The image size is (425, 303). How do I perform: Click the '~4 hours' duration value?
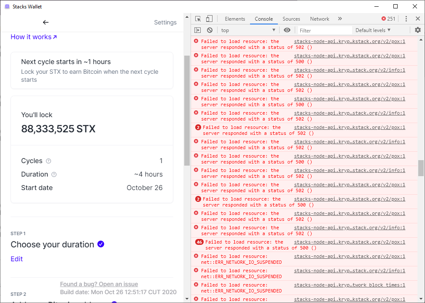pyautogui.click(x=148, y=174)
